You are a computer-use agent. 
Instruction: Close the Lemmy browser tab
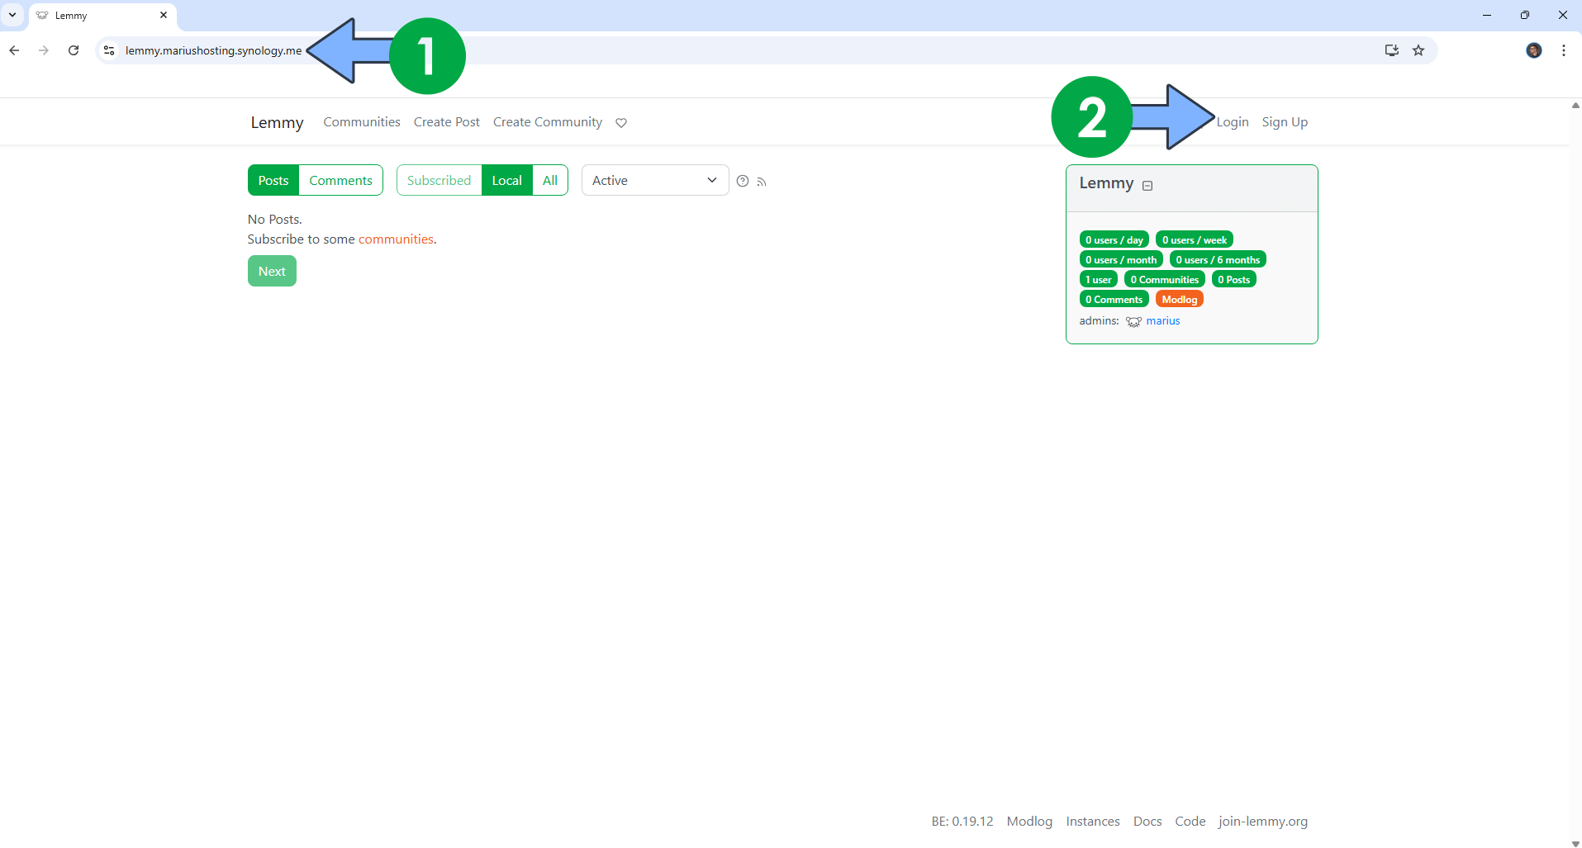[x=164, y=15]
